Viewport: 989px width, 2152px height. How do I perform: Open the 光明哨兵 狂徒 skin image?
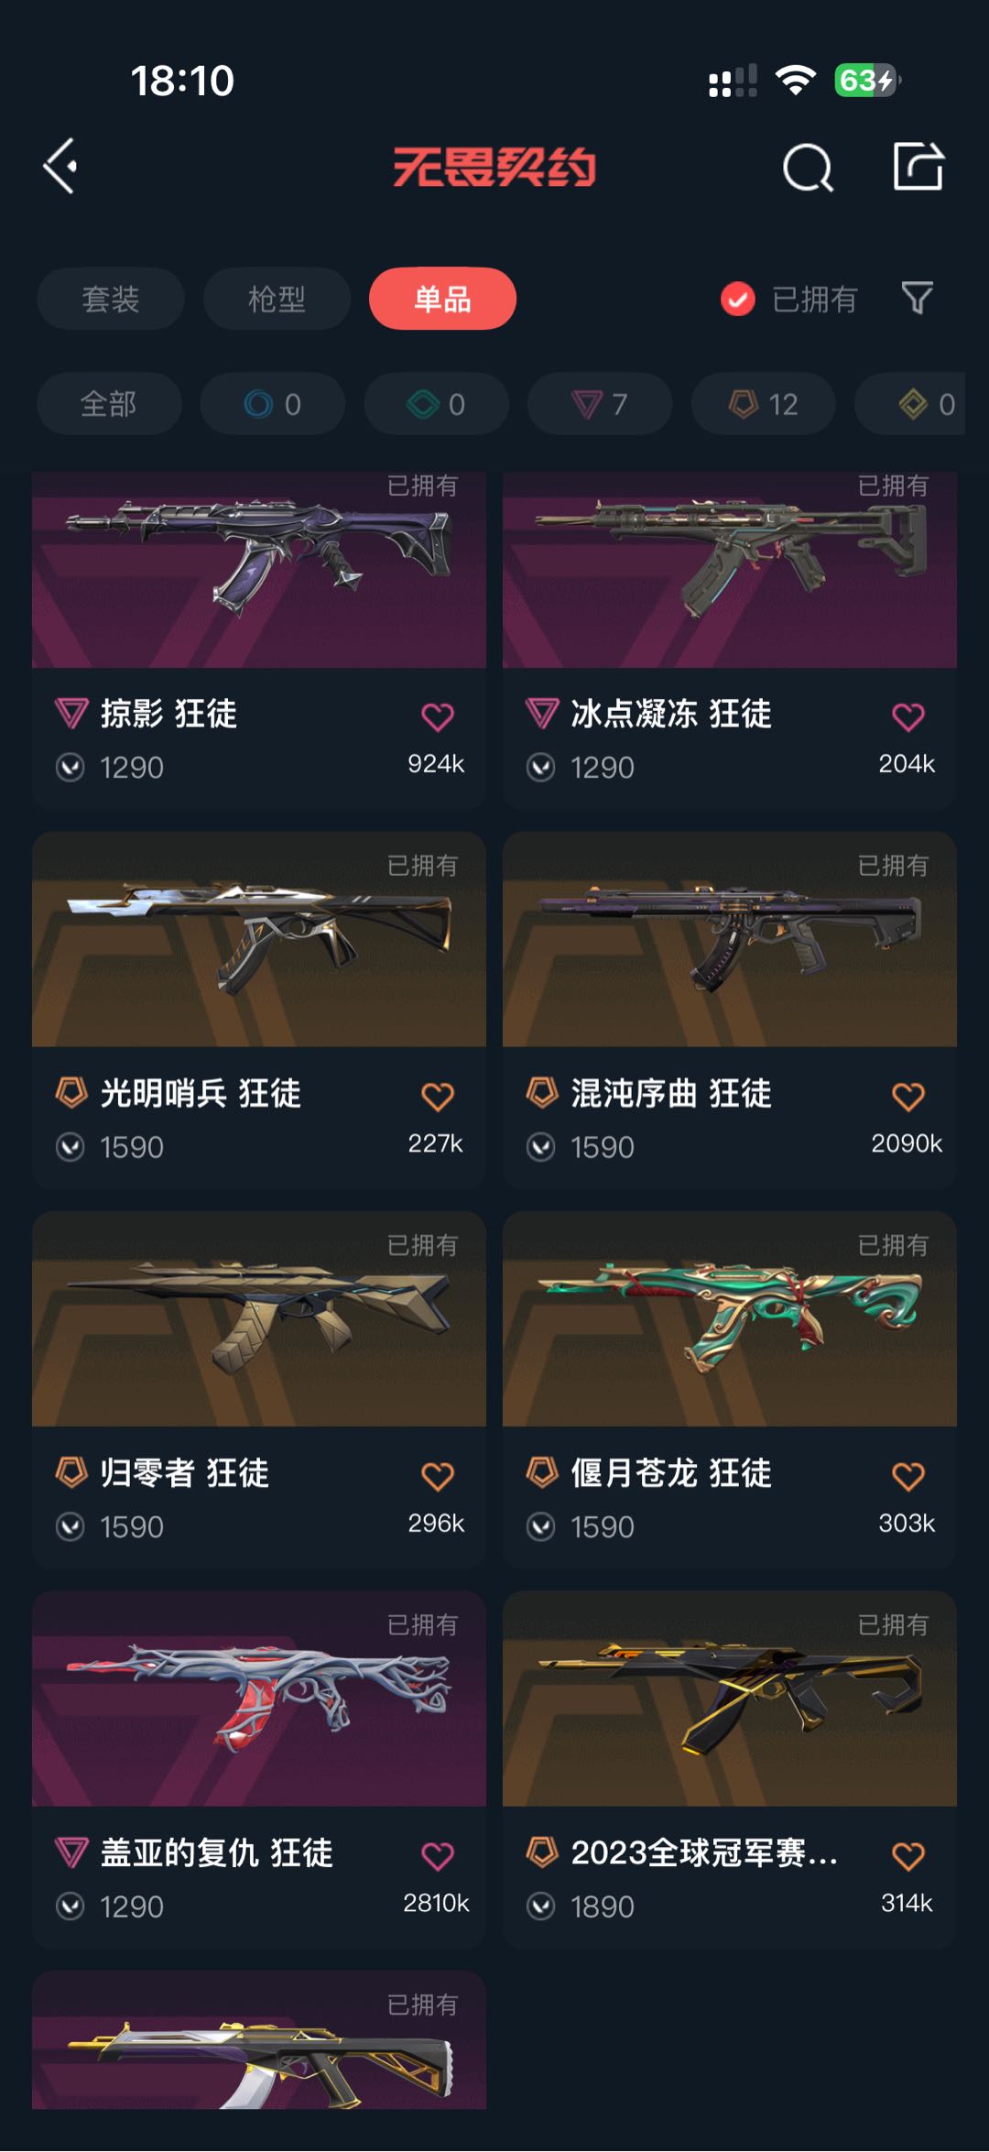point(259,939)
